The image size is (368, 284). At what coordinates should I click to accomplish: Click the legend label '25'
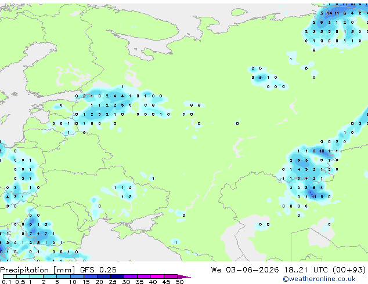click(x=113, y=282)
